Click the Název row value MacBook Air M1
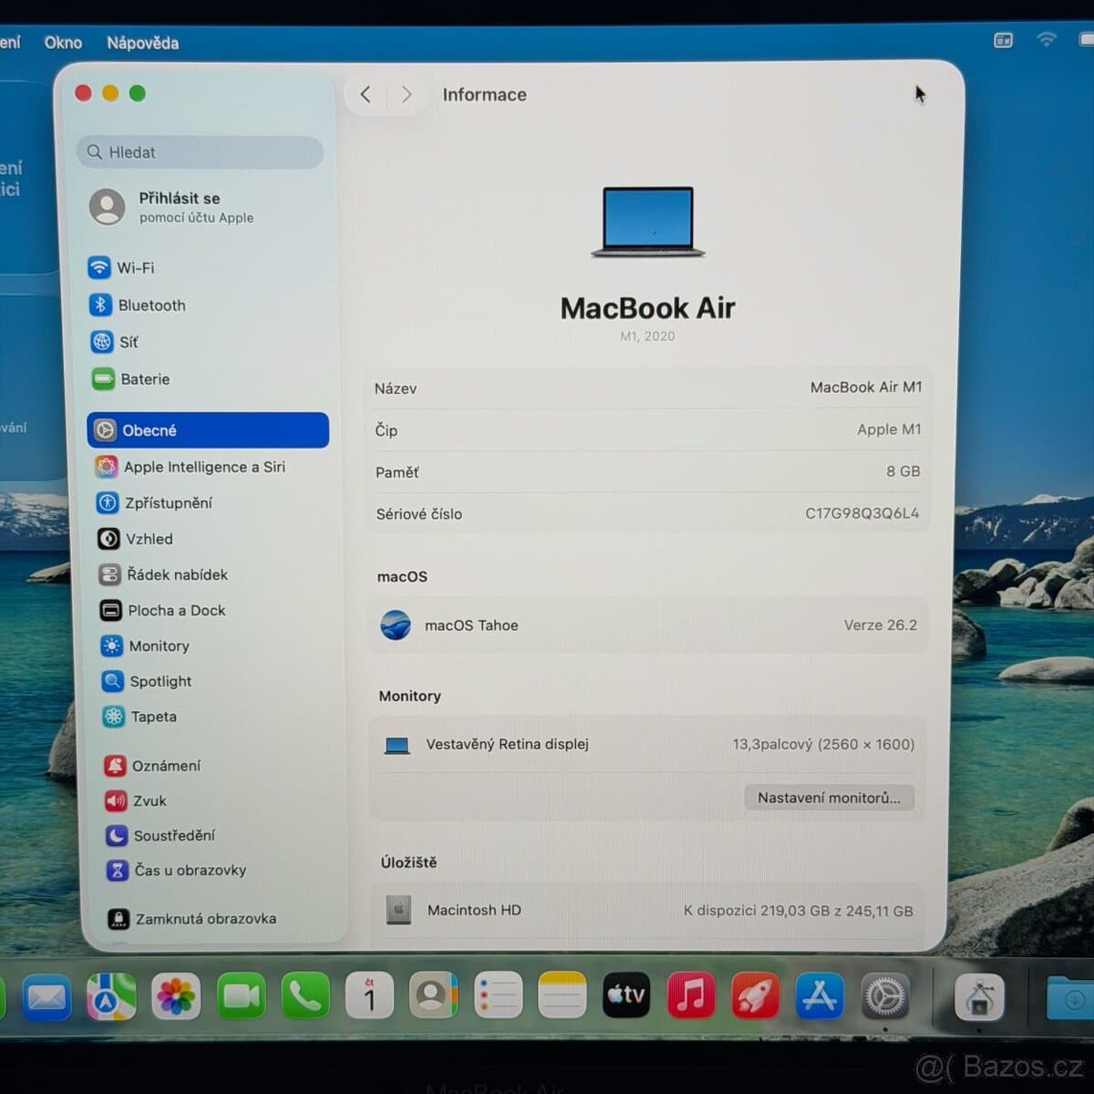 (866, 387)
